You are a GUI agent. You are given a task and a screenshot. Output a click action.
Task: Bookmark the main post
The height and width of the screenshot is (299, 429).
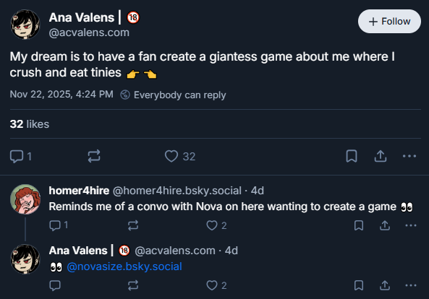tap(352, 156)
